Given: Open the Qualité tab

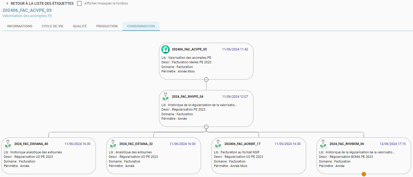Looking at the screenshot, I should coord(80,26).
